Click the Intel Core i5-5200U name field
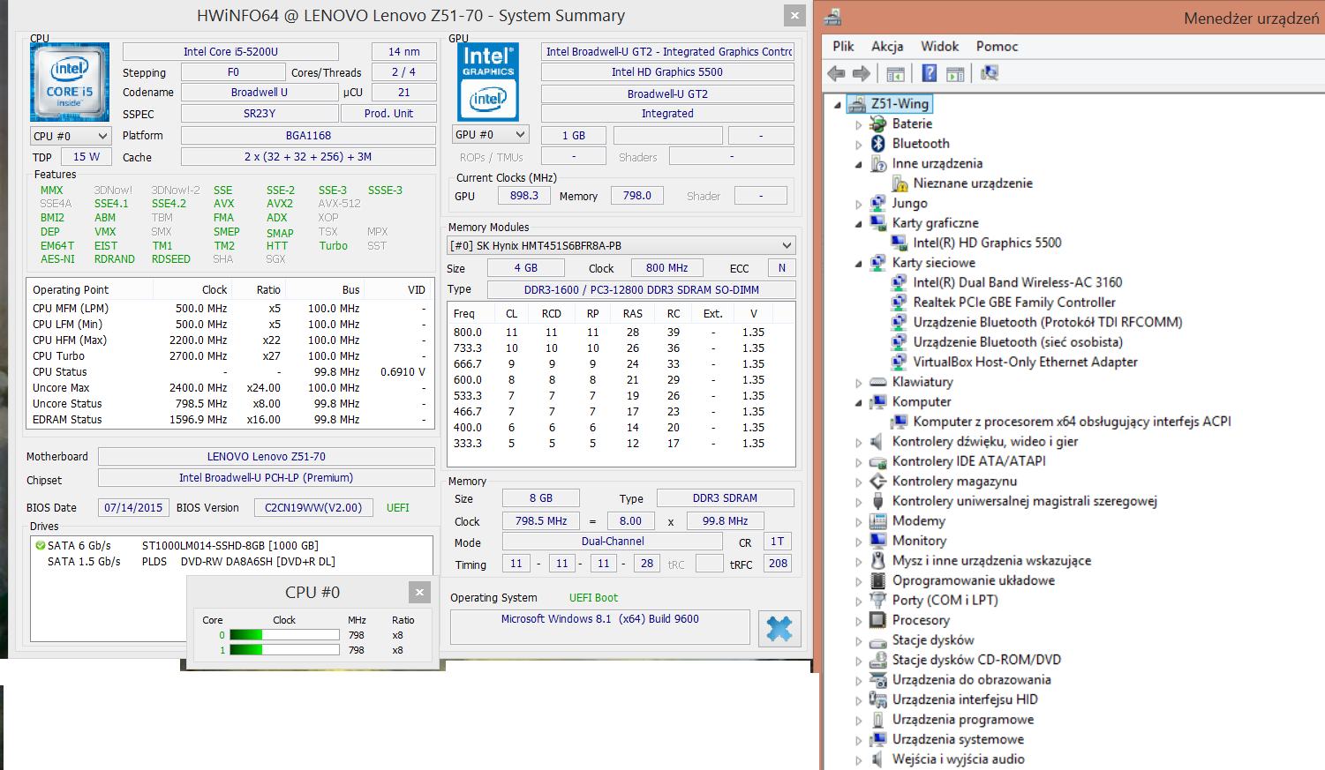This screenshot has height=770, width=1325. 230,52
